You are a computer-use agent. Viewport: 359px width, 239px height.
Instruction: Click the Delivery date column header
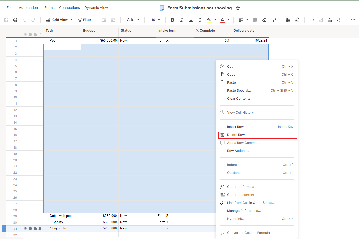[x=250, y=31]
